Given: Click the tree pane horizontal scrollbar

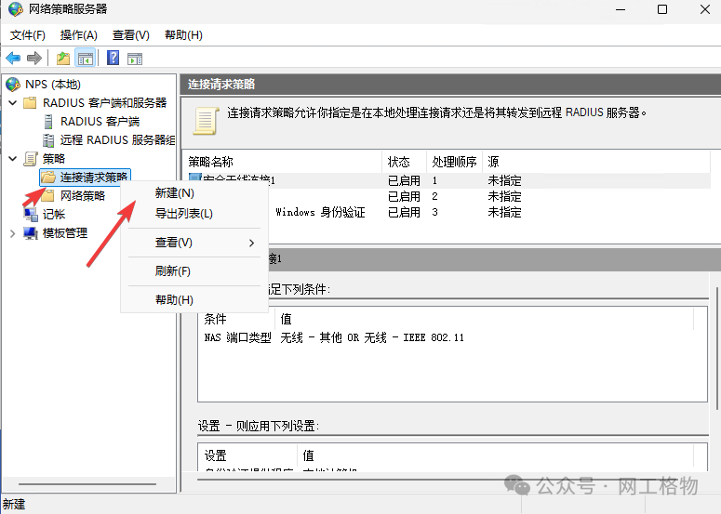Looking at the screenshot, I should click(87, 484).
